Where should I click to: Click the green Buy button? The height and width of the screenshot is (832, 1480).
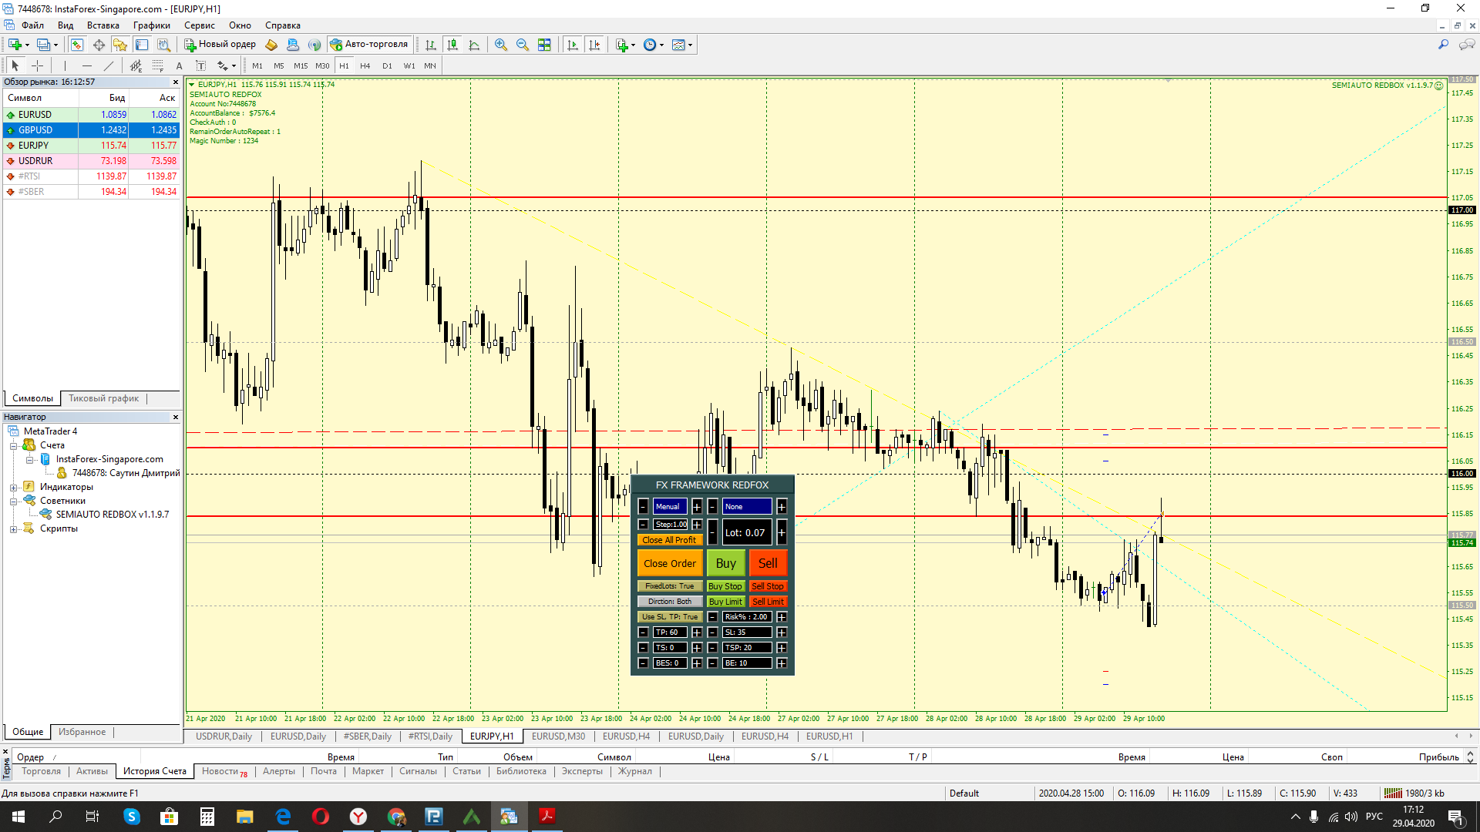pyautogui.click(x=726, y=563)
